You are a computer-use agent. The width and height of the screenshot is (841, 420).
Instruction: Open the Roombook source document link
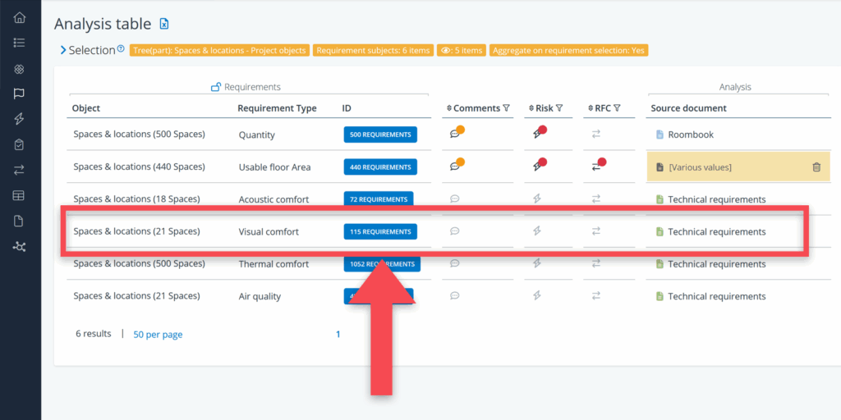click(690, 135)
